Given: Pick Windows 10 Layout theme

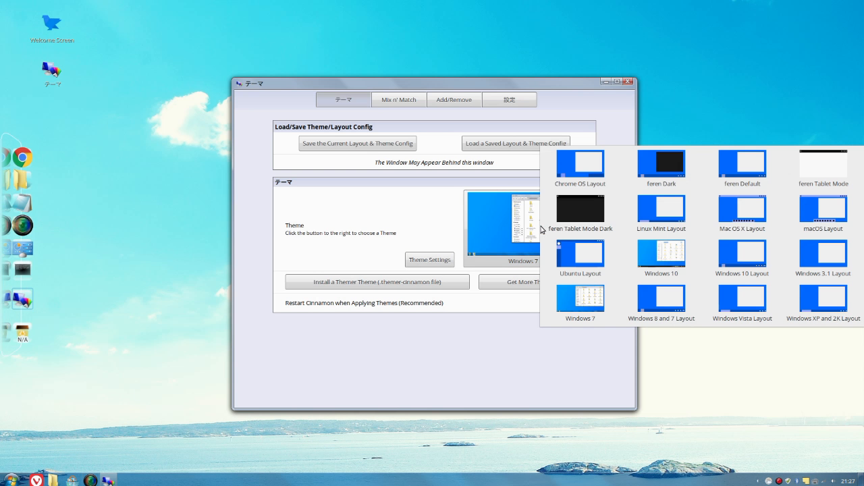Looking at the screenshot, I should 742,259.
